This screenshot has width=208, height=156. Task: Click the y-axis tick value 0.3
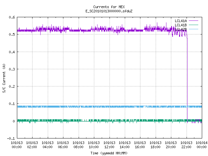pyautogui.click(x=12, y=69)
